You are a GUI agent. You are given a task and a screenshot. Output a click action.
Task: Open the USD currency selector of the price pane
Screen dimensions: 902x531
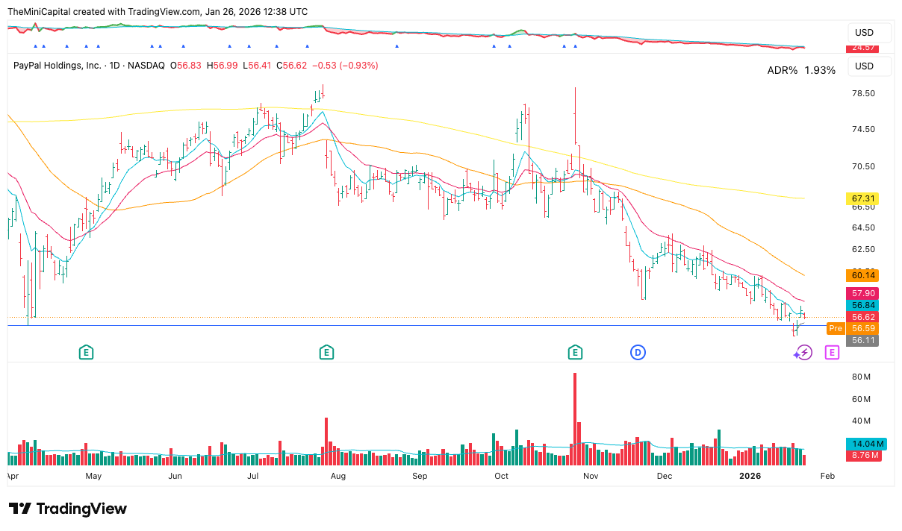click(x=871, y=66)
